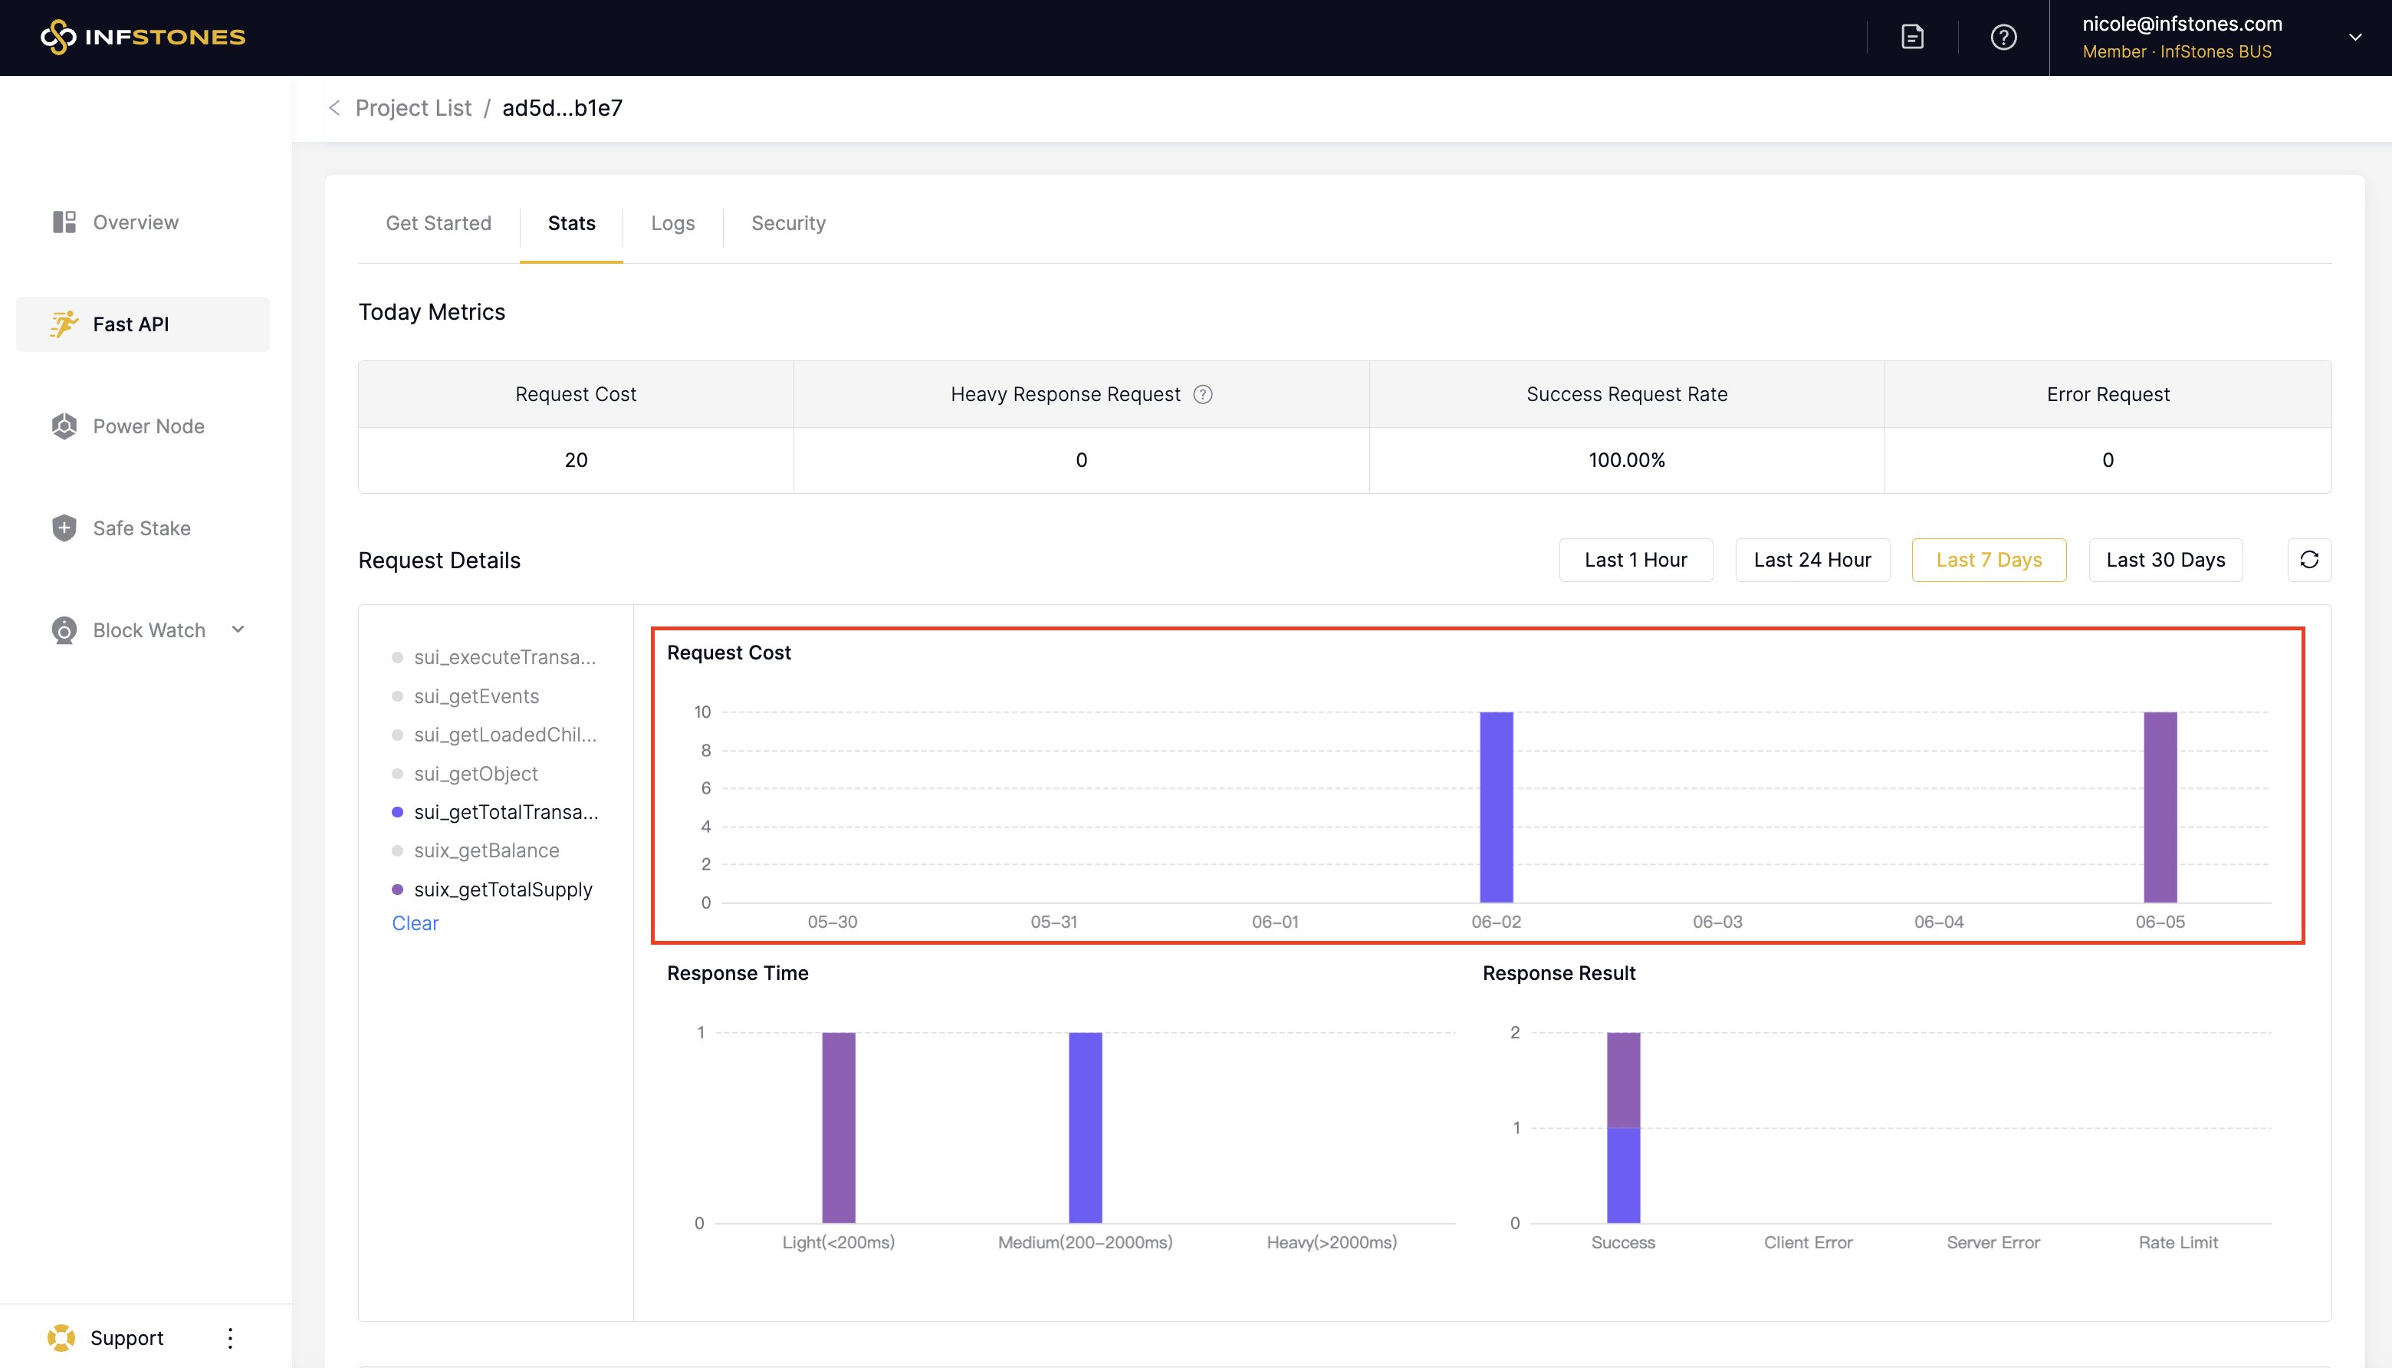The image size is (2392, 1368).
Task: Click Heavy Response Request info icon
Action: coord(1203,395)
